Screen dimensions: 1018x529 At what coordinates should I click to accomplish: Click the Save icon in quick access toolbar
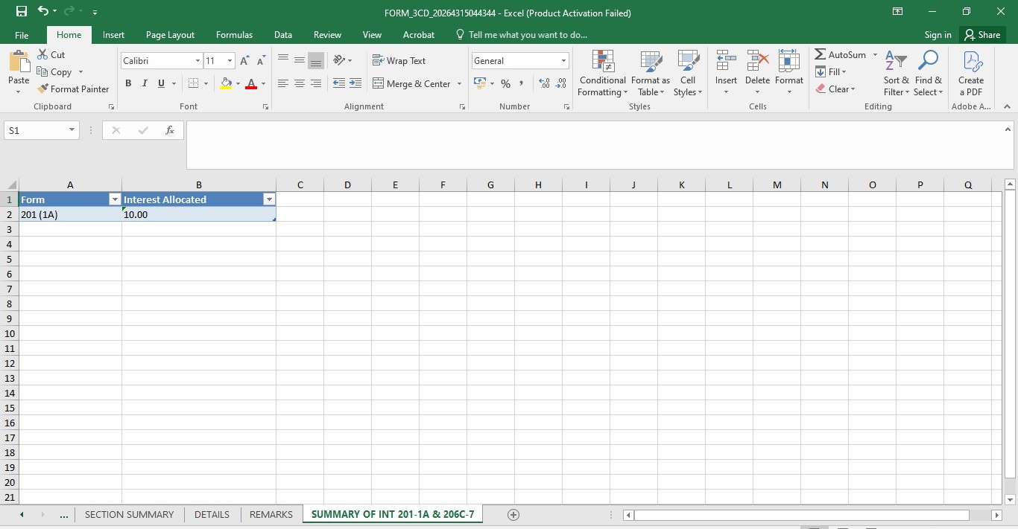[x=21, y=12]
